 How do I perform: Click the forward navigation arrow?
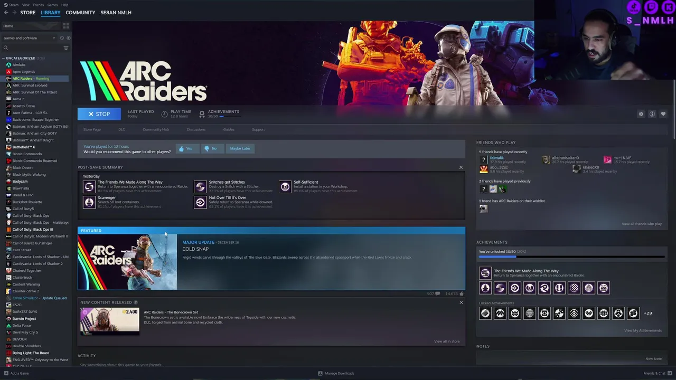(15, 12)
